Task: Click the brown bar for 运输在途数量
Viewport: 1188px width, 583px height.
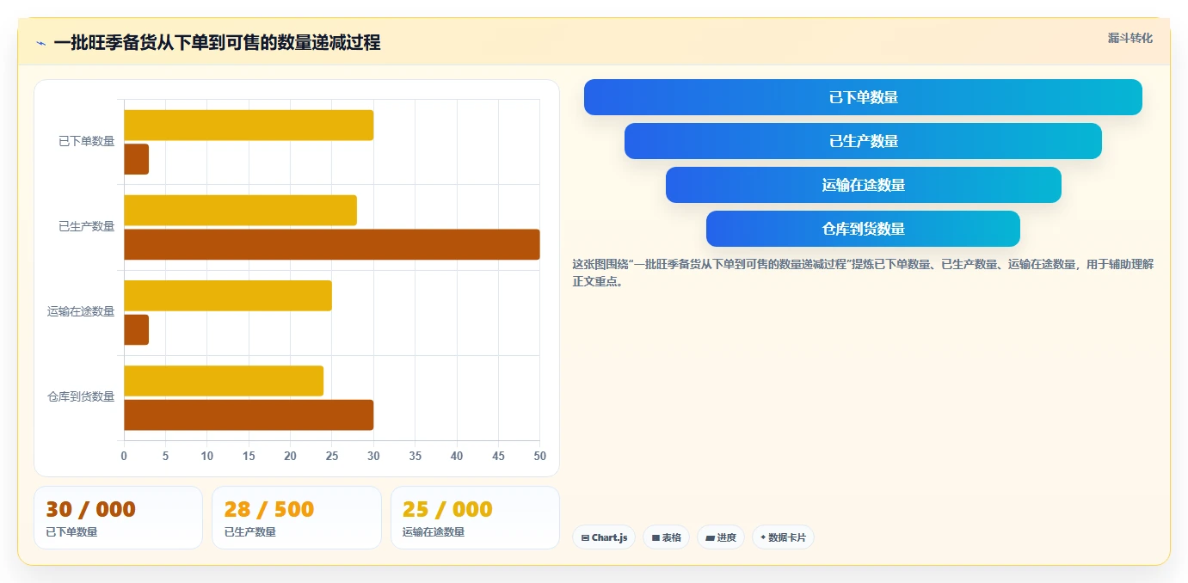Action: 136,329
